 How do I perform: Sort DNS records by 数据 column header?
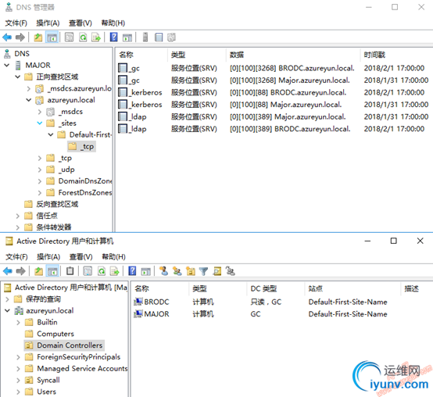[293, 55]
